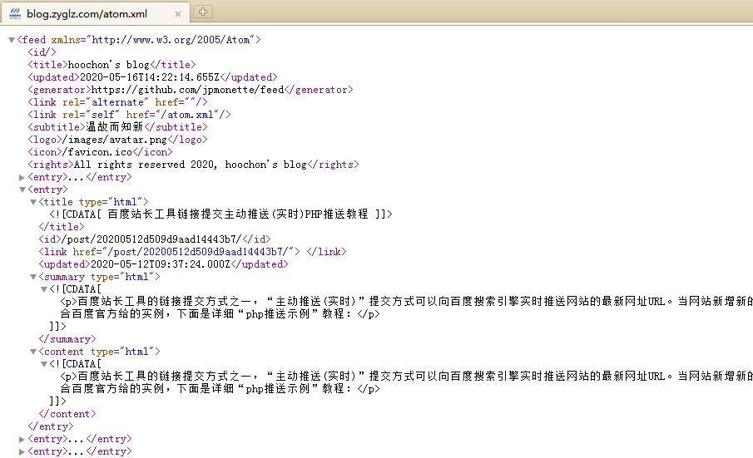Collapse the summary type="html" node
The height and width of the screenshot is (458, 753).
coord(33,277)
